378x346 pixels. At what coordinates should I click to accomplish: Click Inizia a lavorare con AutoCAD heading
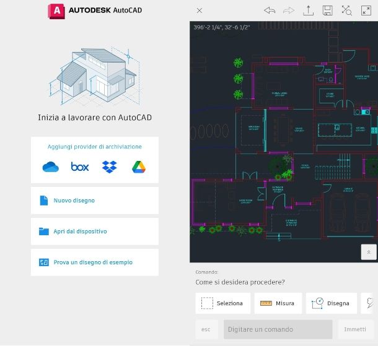(95, 118)
